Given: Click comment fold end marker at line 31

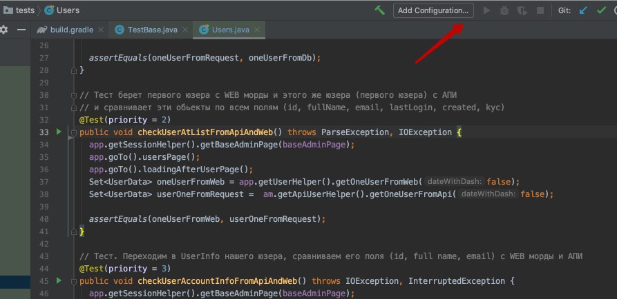Looking at the screenshot, I should 73,108.
